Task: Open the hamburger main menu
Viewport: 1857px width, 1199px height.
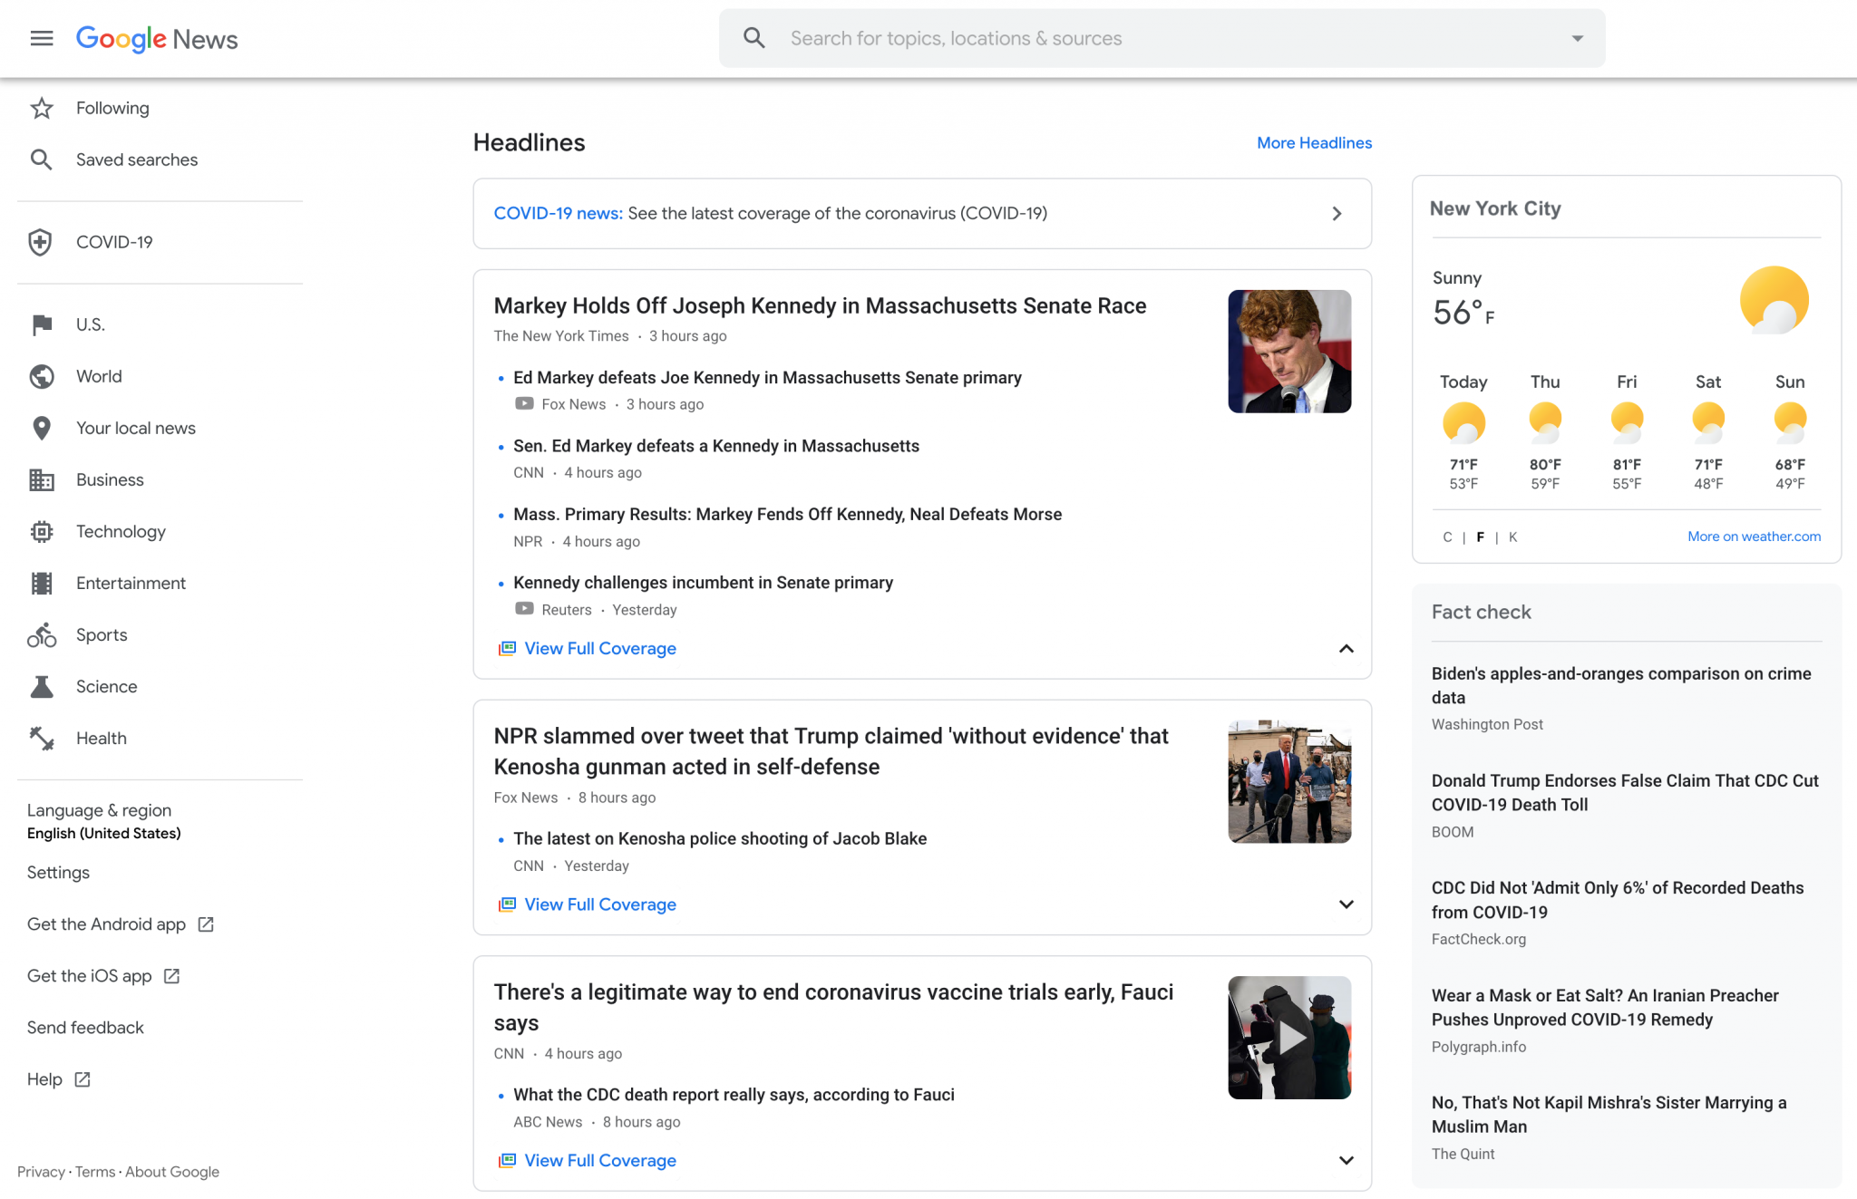Action: [42, 38]
